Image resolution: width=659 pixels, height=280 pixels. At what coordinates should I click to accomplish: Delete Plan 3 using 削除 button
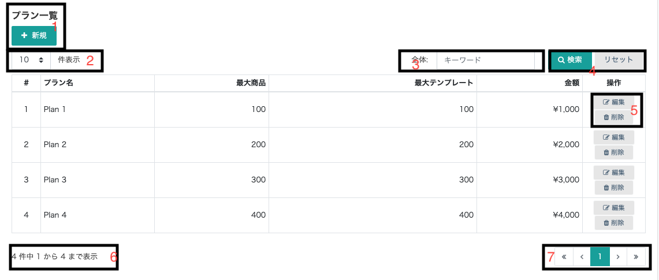click(613, 188)
